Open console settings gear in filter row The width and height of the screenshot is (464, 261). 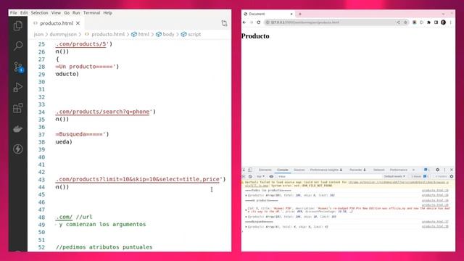point(452,176)
